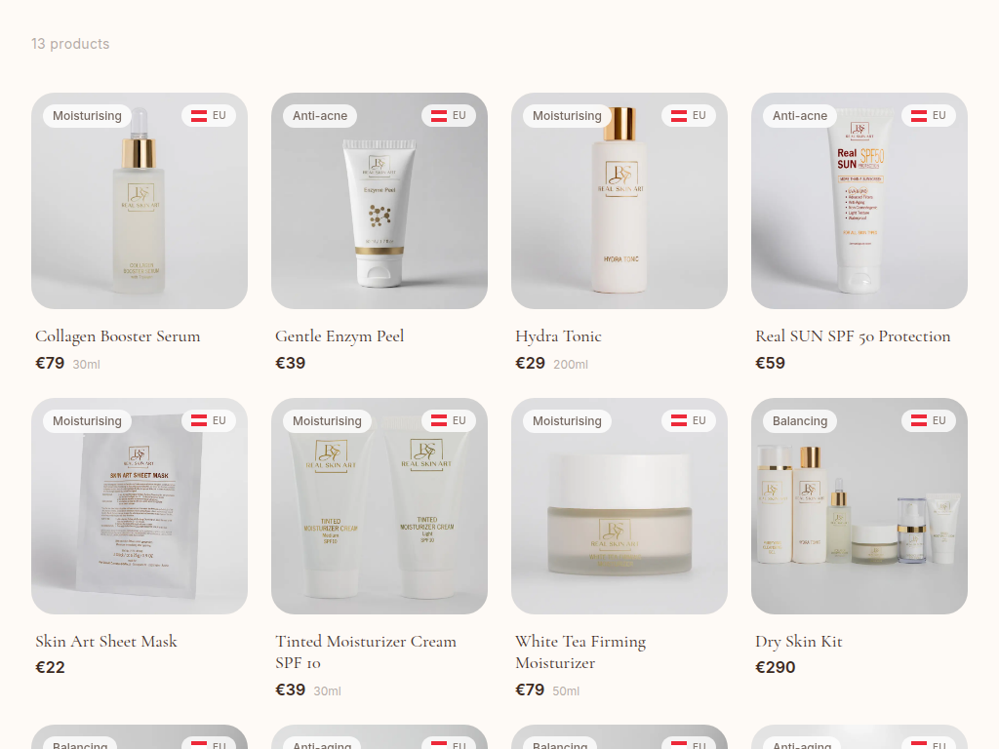999x749 pixels.
Task: Click the Tinted Moisturizer Cream SPF 10 title
Action: tap(366, 652)
